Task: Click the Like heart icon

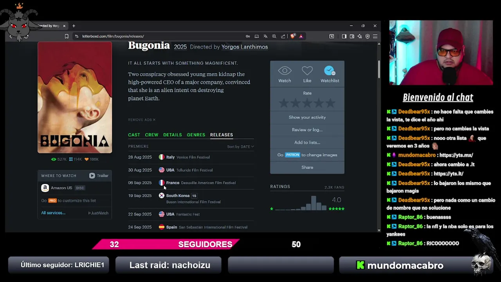Action: tap(307, 70)
